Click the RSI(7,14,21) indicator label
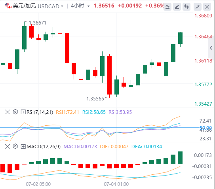The image size is (215, 189). [40, 112]
